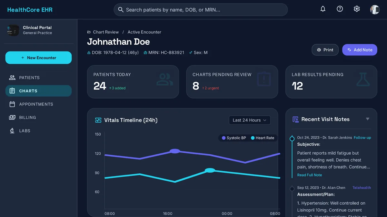The height and width of the screenshot is (217, 387).
Task: Open the help question mark icon
Action: tap(340, 9)
